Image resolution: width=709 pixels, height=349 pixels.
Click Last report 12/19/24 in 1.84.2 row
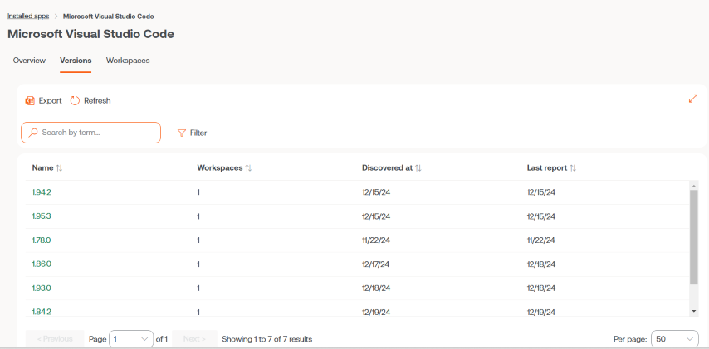pyautogui.click(x=540, y=312)
